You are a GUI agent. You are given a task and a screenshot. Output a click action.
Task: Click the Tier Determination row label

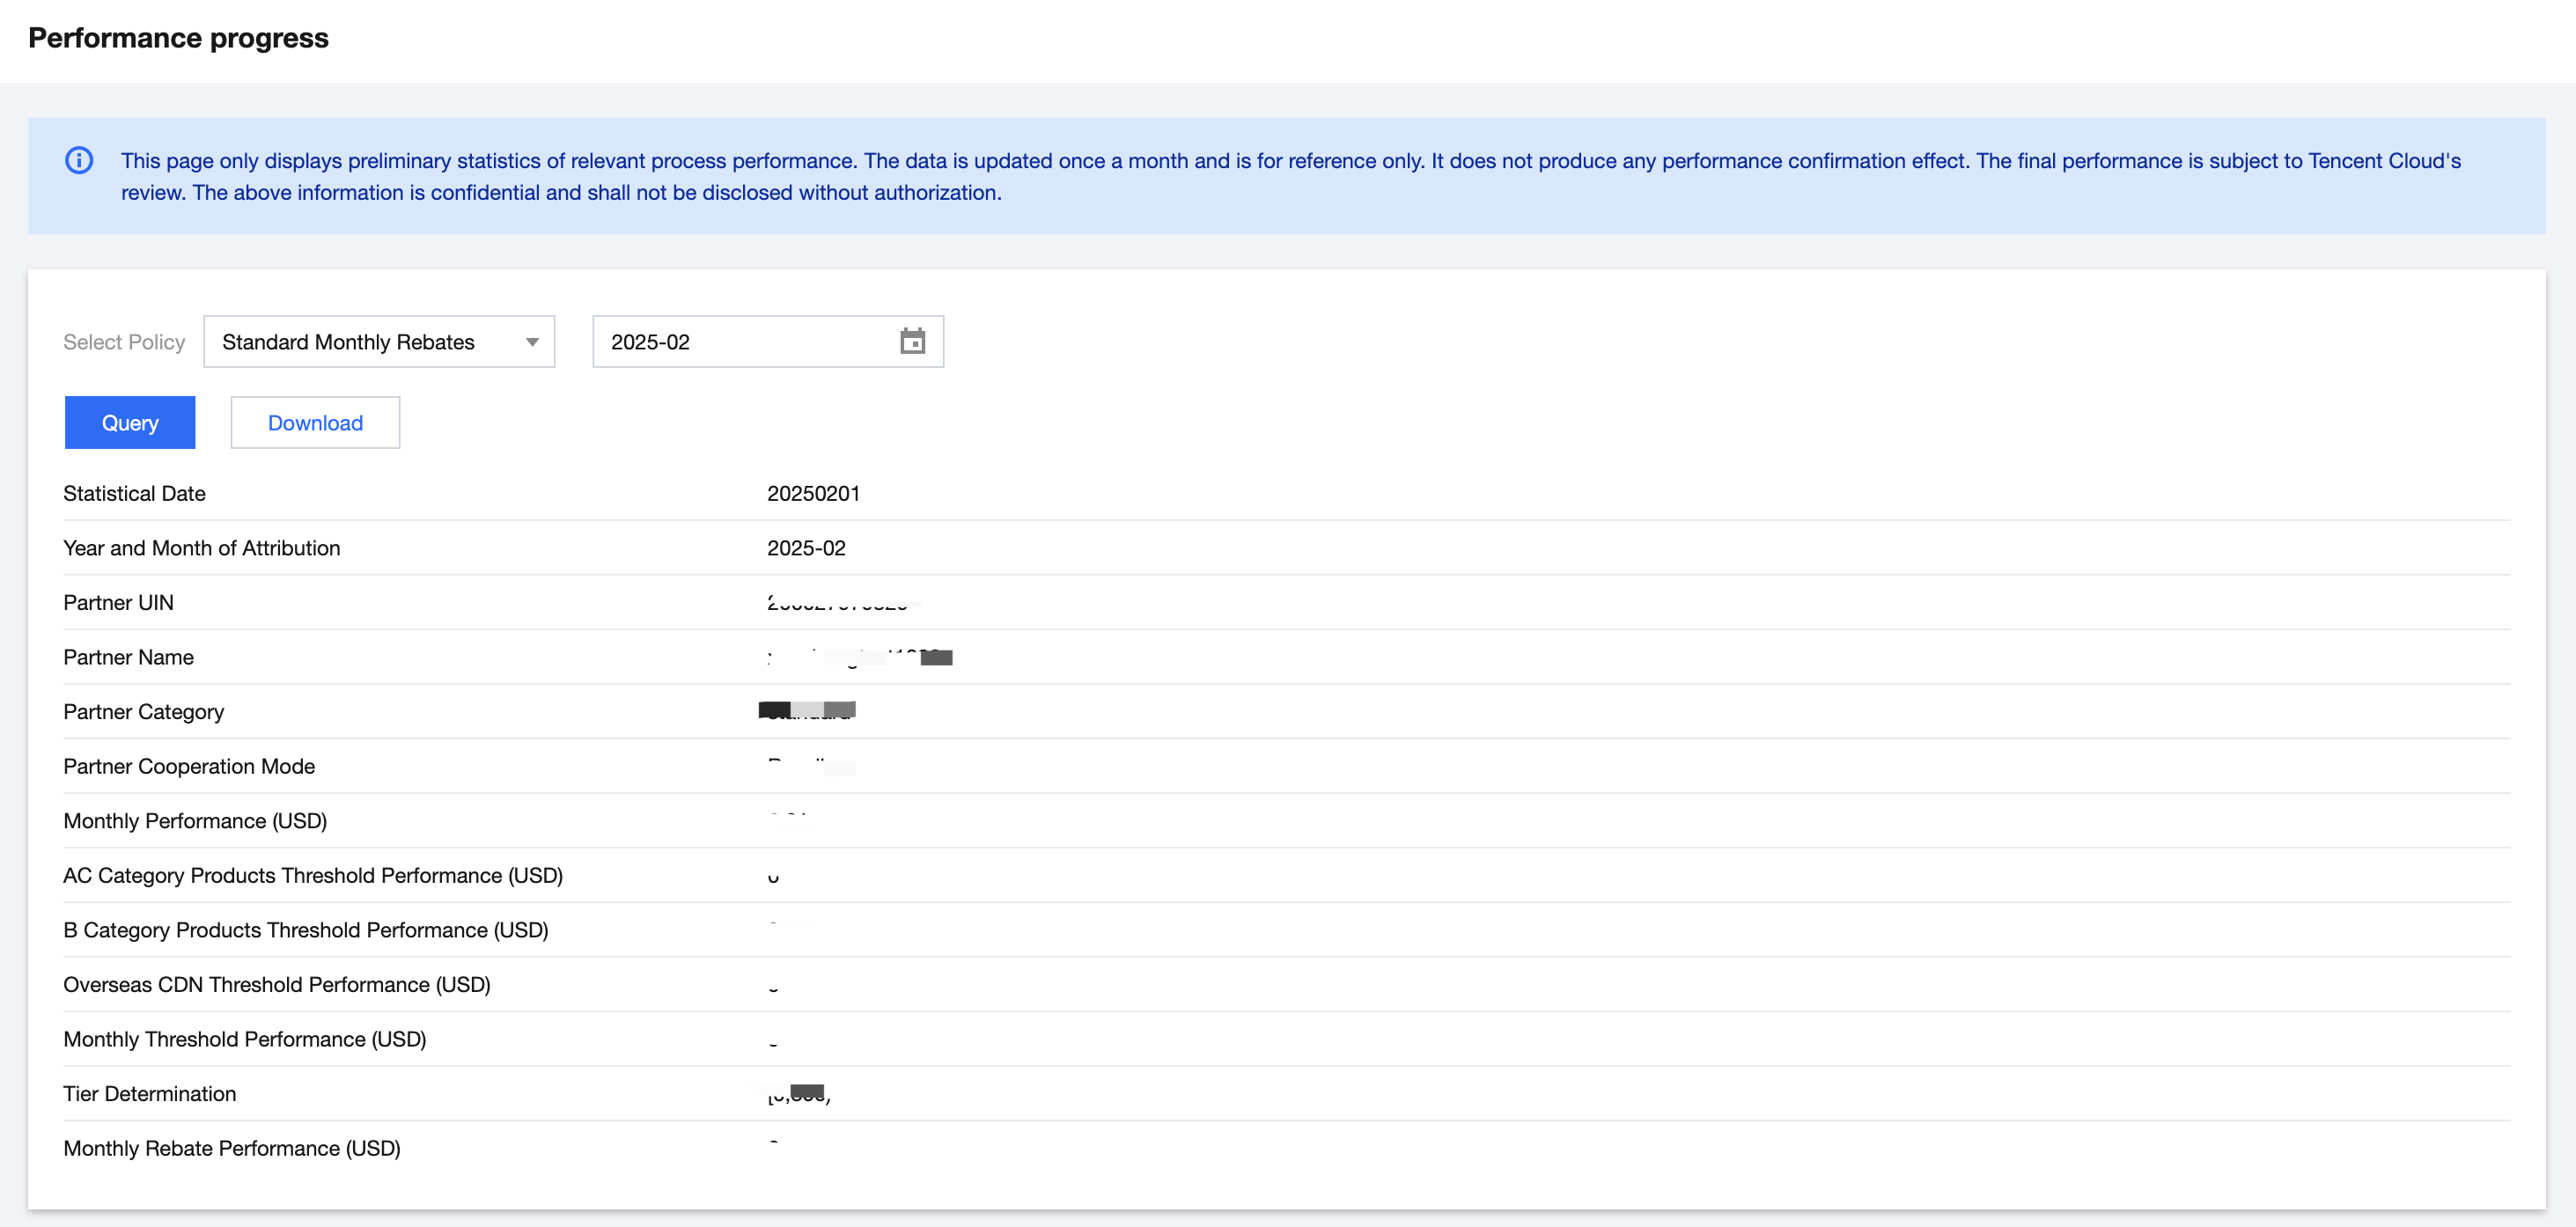tap(150, 1093)
